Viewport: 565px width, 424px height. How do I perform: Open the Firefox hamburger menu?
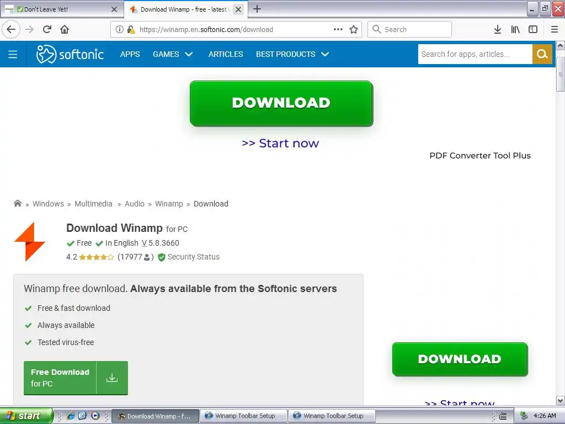point(555,29)
